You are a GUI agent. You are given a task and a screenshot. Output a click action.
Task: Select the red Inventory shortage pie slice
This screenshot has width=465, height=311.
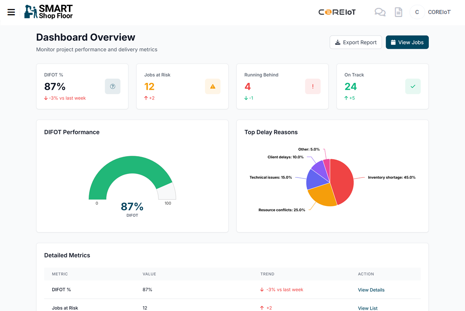[342, 181]
